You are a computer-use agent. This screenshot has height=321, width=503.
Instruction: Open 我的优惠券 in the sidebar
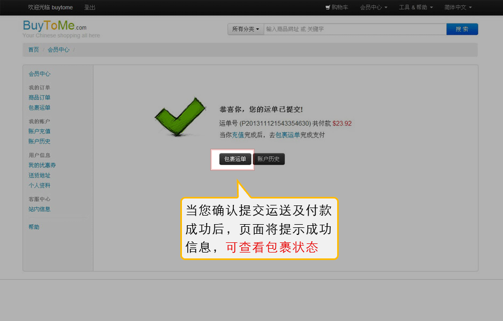point(42,165)
